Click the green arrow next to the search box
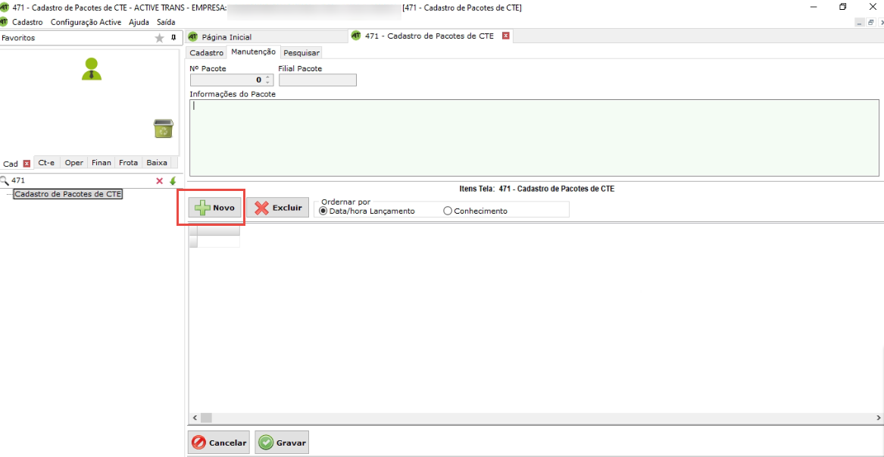This screenshot has height=457, width=884. coord(173,181)
